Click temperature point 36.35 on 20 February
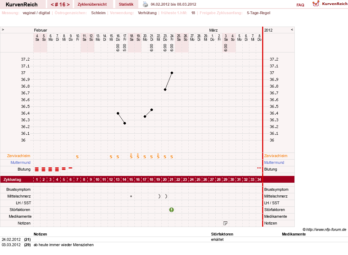This screenshot has width=348, height=255. 145,117
